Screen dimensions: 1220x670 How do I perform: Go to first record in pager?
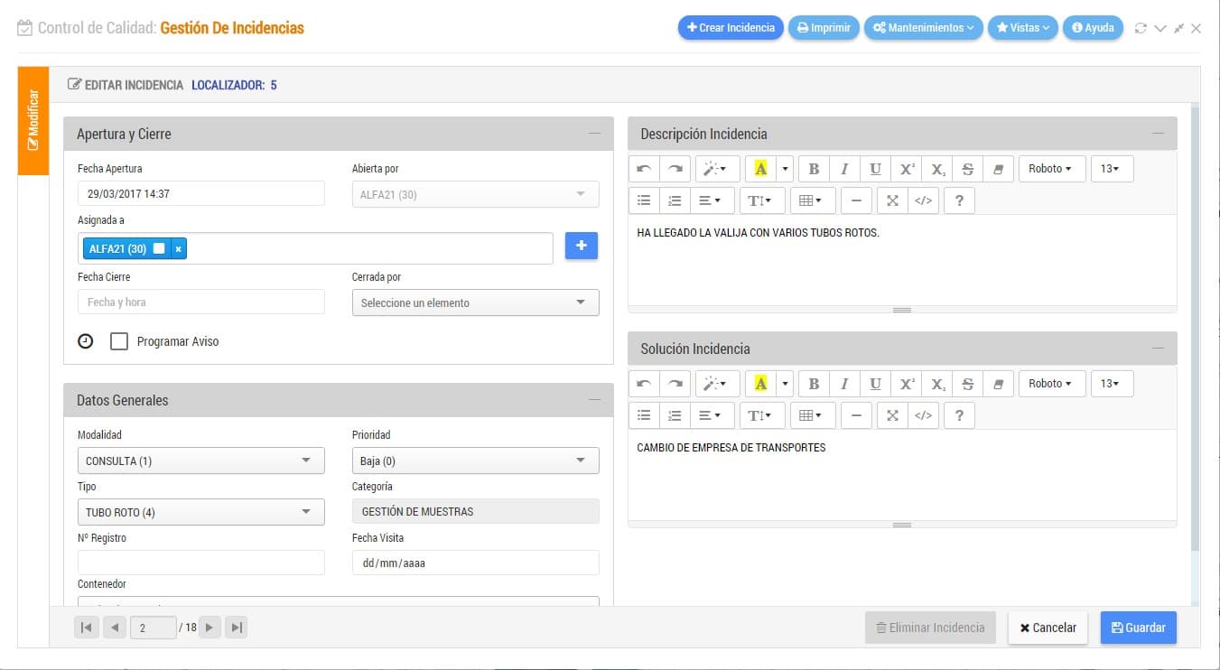click(86, 628)
